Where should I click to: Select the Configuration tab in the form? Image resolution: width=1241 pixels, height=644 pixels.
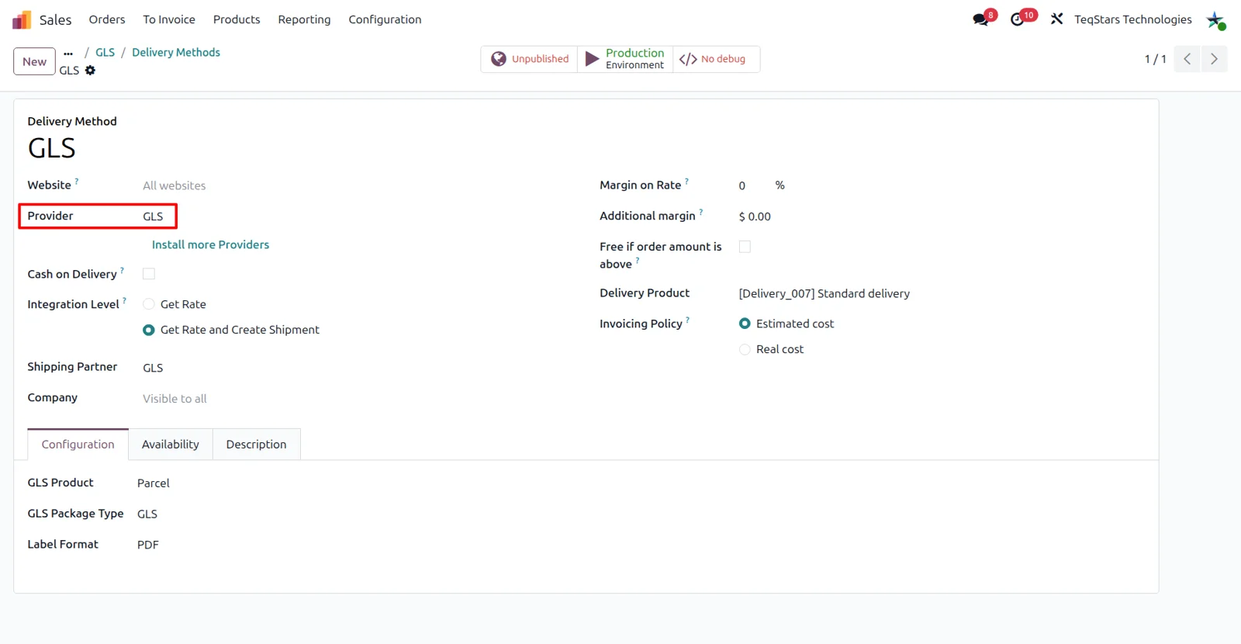[78, 445]
